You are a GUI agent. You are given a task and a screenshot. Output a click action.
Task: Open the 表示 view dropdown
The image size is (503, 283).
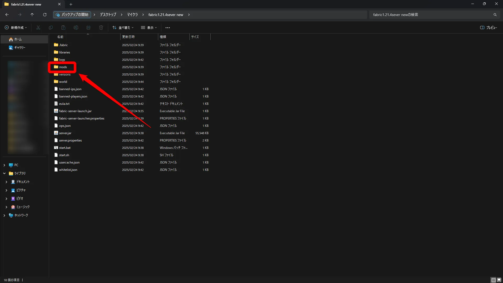click(x=149, y=28)
